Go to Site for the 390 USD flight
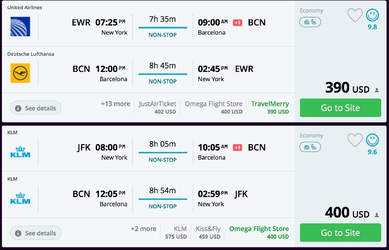This screenshot has height=250, width=389. tap(340, 108)
